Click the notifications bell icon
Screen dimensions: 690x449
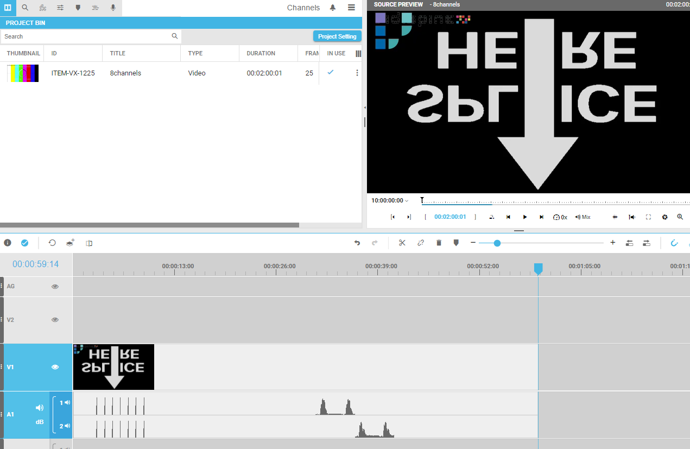[x=333, y=8]
